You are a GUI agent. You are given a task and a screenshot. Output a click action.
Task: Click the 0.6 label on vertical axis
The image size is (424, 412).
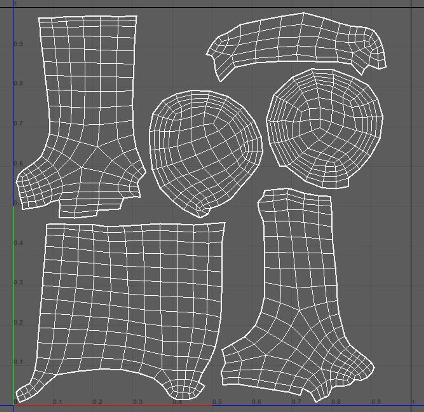point(18,163)
